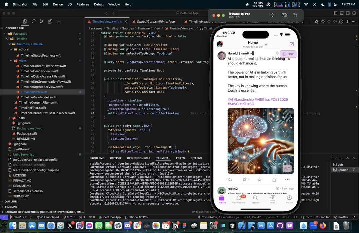Close the TimelineView.swift editor tab
The width and height of the screenshot is (359, 233).
pyautogui.click(x=126, y=22)
